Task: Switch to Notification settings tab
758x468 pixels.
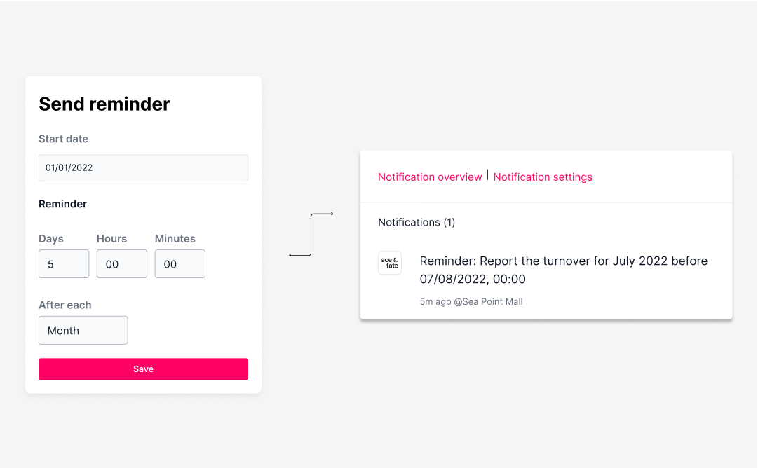Action: coord(543,177)
